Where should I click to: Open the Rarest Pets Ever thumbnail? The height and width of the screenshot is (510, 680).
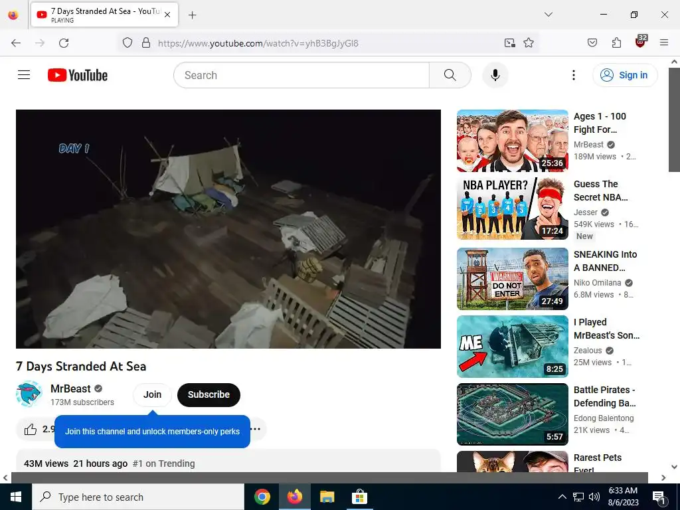(512, 462)
